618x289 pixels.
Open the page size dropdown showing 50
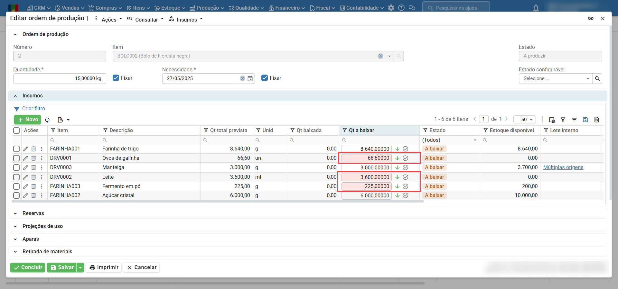coord(525,120)
